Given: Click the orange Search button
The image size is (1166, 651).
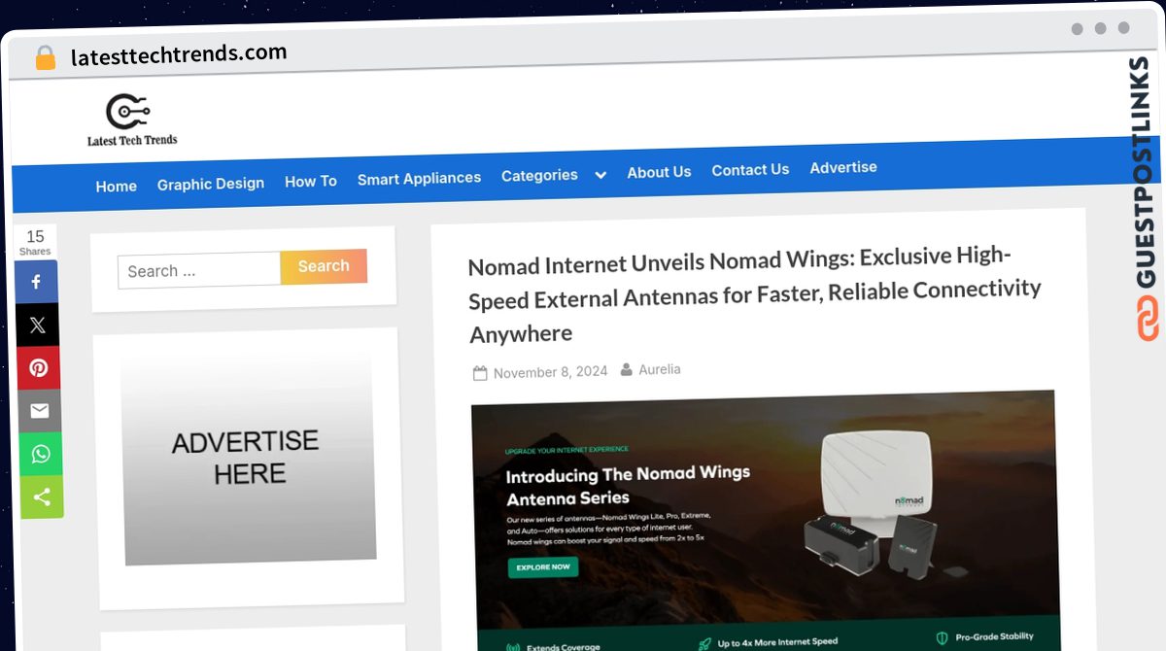Looking at the screenshot, I should coord(324,266).
